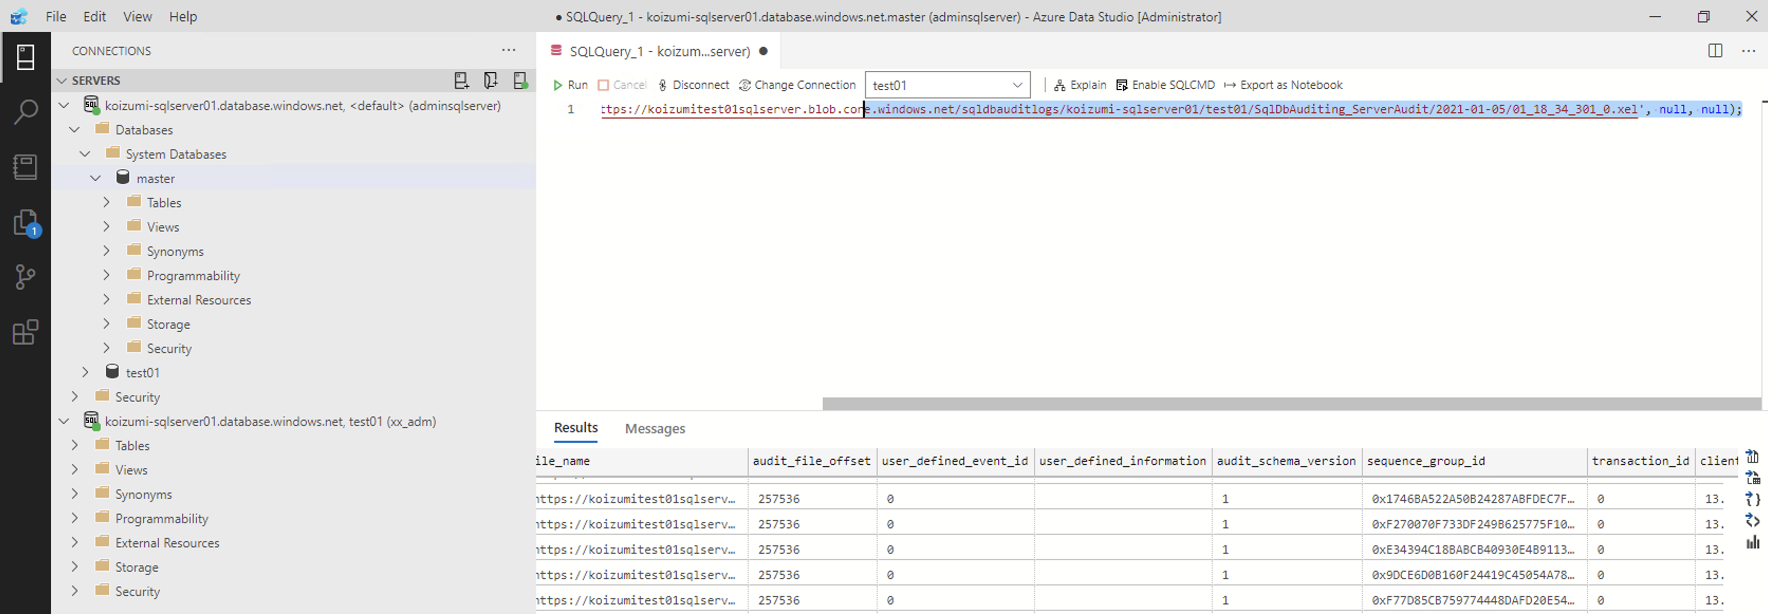Run the SQL query

coord(570,85)
